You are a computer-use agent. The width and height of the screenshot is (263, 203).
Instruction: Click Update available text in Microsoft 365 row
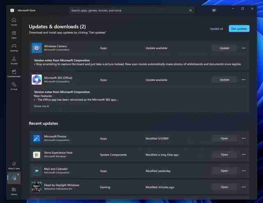coord(156,80)
